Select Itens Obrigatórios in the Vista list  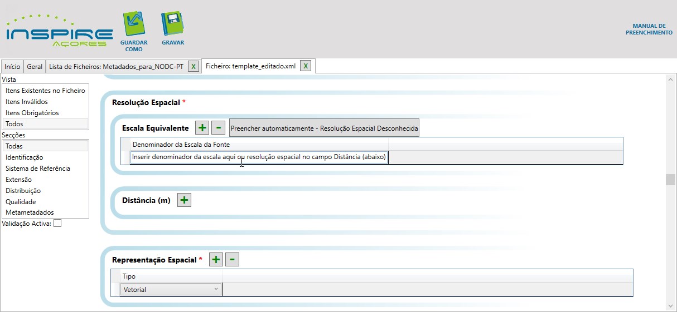(32, 113)
